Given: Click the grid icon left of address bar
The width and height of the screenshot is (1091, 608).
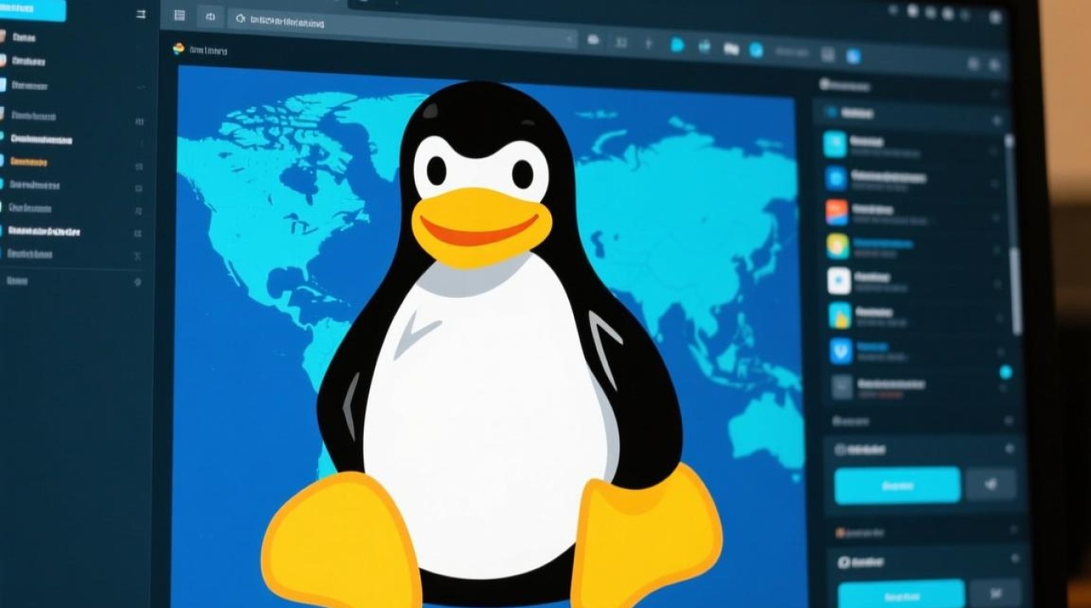Looking at the screenshot, I should pyautogui.click(x=180, y=15).
